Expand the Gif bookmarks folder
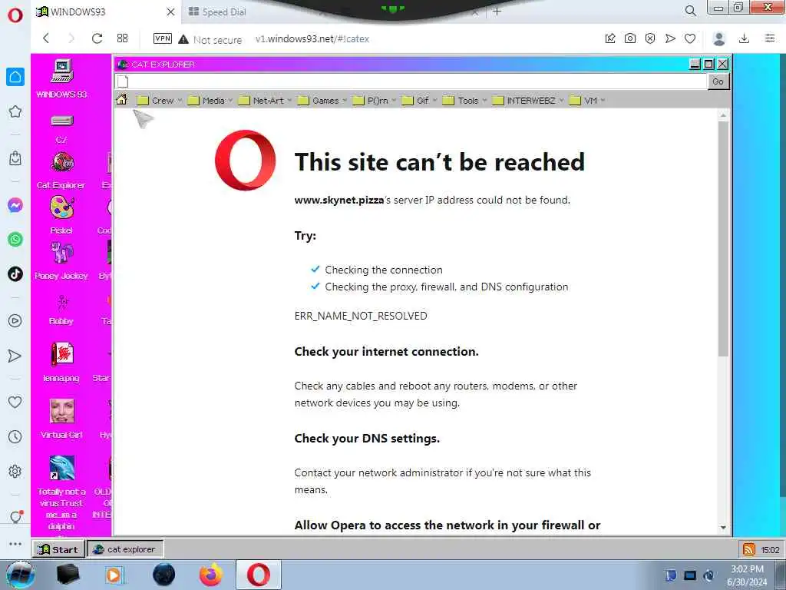Screen dimensions: 786x590 coord(420,101)
